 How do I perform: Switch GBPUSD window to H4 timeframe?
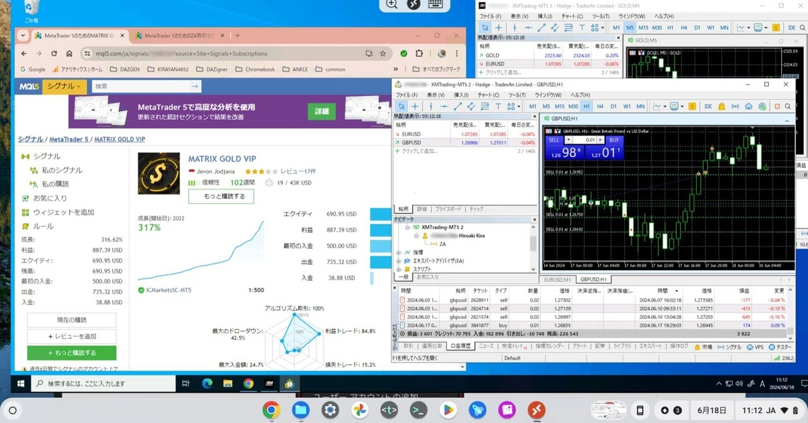click(600, 106)
